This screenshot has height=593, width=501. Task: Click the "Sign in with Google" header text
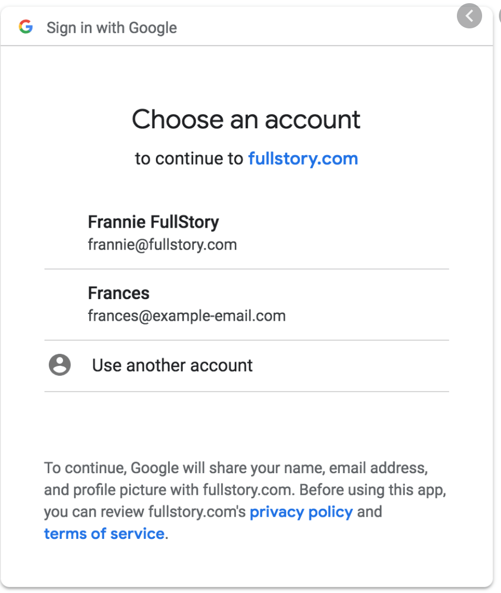pyautogui.click(x=111, y=28)
